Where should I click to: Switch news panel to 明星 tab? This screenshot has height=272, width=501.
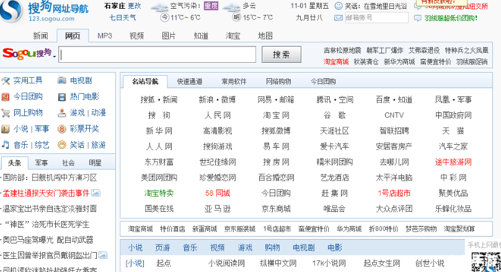(95, 163)
